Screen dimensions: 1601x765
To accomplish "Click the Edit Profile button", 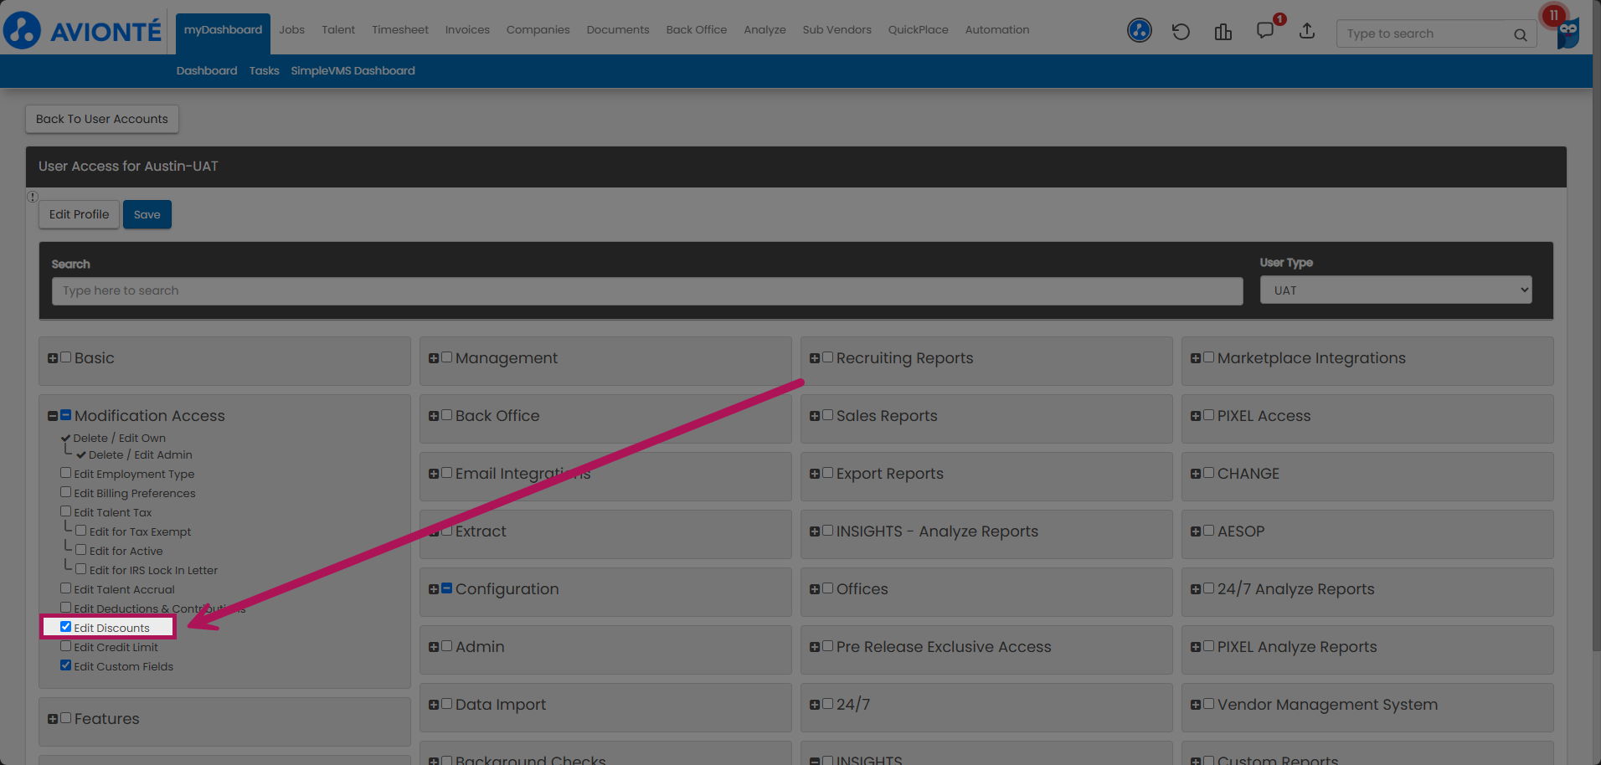I will tap(79, 214).
